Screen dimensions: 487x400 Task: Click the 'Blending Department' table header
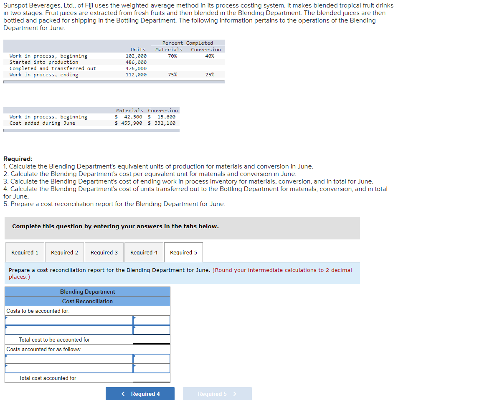pyautogui.click(x=87, y=292)
